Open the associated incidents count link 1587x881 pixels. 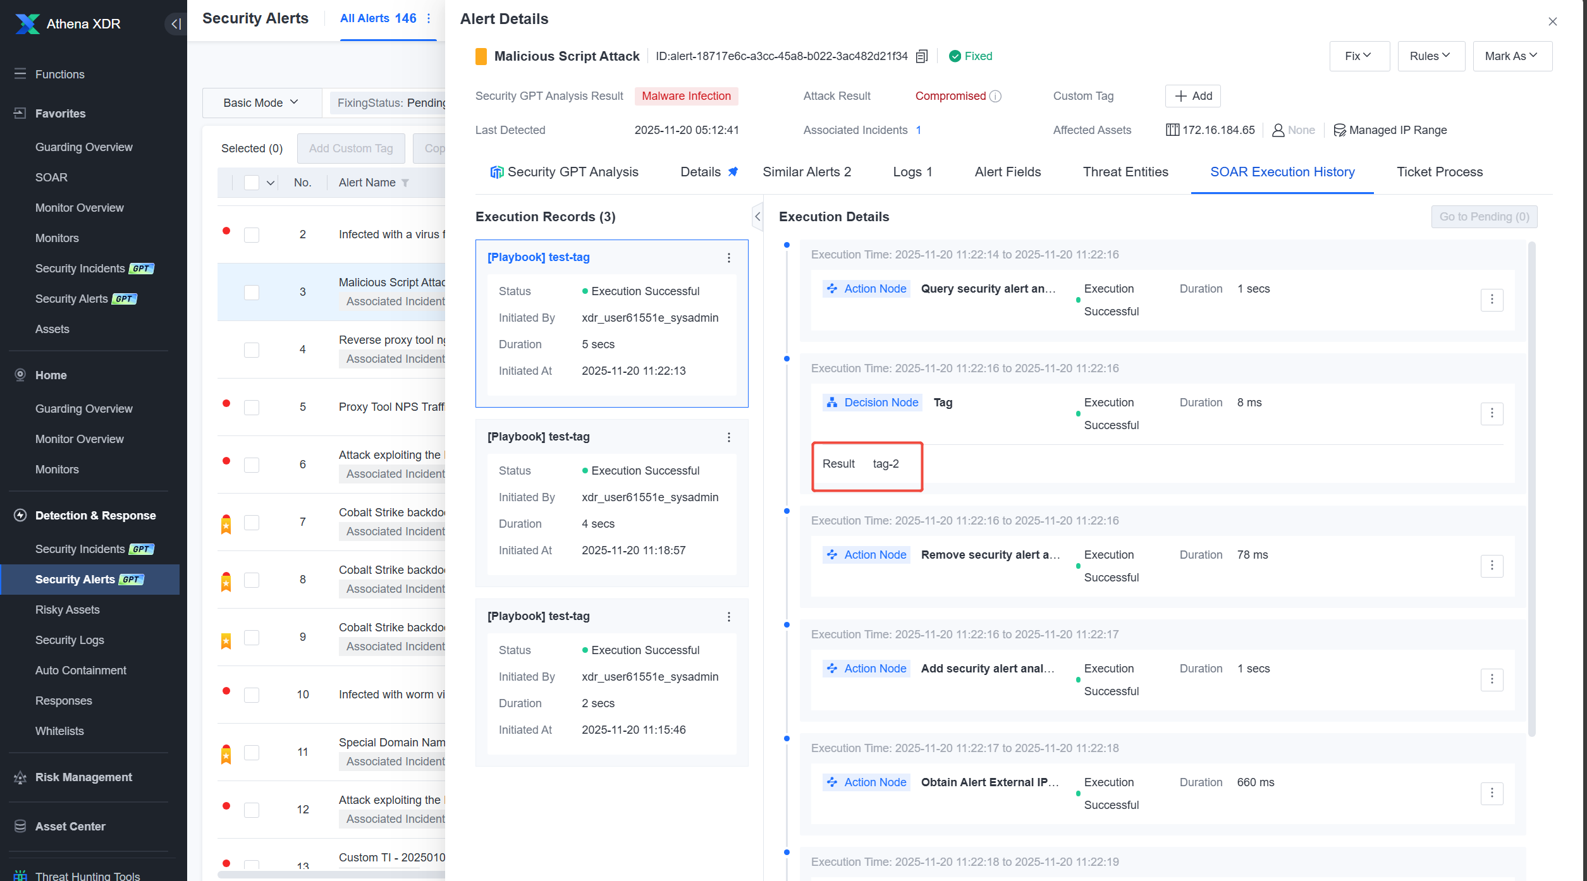click(x=918, y=130)
